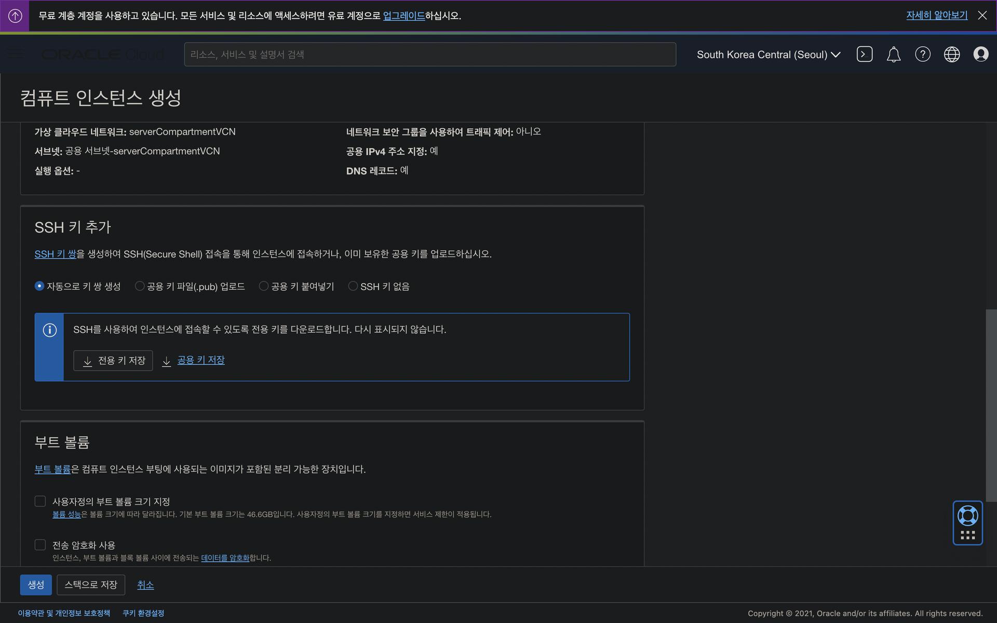Screen dimensions: 997x623
Task: Check the 전송 암호화 사용 box
Action: [x=40, y=545]
